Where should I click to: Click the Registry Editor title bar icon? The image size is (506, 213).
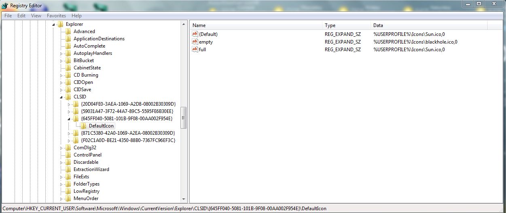[4, 5]
